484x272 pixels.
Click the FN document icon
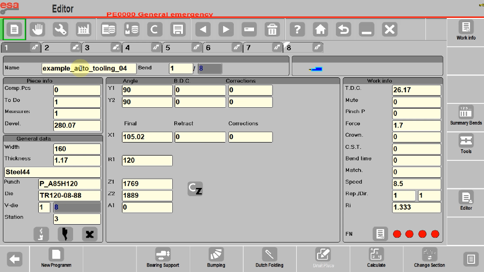(380, 234)
